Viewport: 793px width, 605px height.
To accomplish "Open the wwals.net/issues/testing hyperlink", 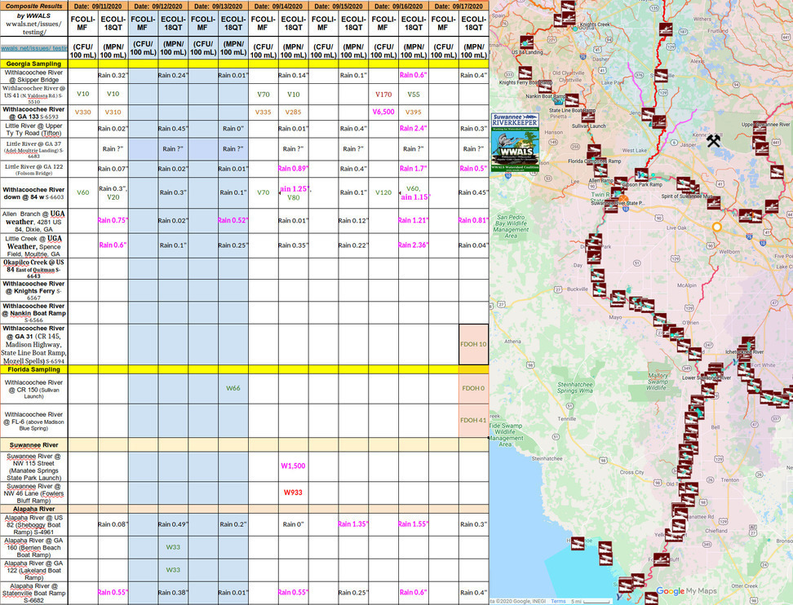I will click(x=34, y=48).
